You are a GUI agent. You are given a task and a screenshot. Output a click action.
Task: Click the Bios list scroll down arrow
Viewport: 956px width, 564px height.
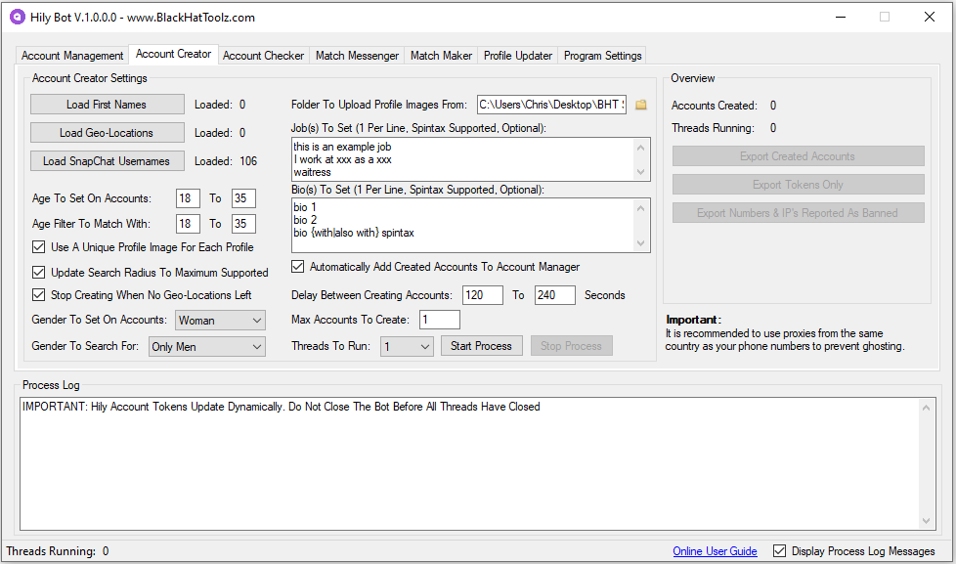641,243
